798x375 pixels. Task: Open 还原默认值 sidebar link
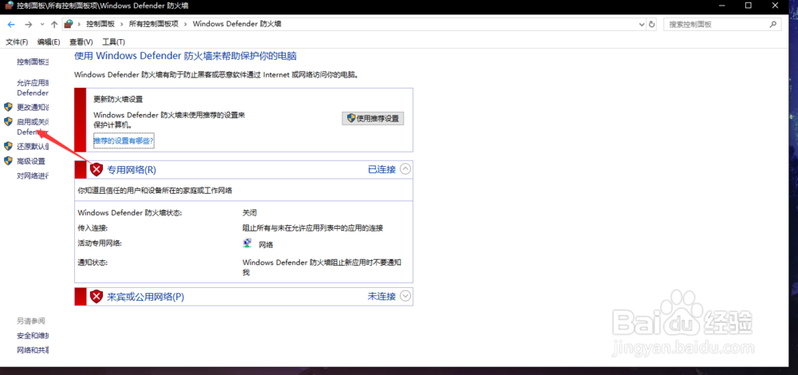[33, 147]
